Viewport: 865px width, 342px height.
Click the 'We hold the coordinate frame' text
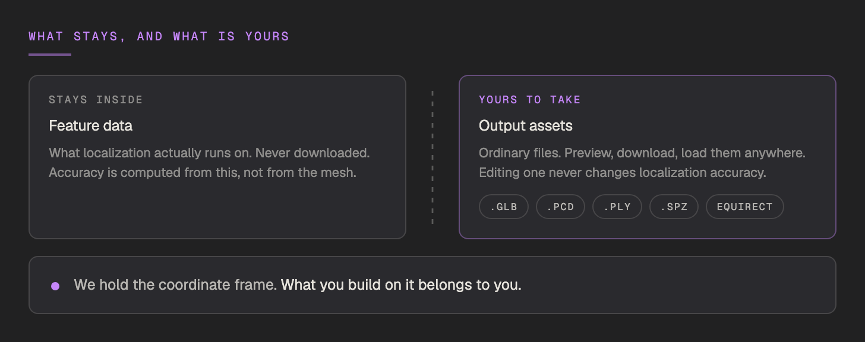pos(175,285)
